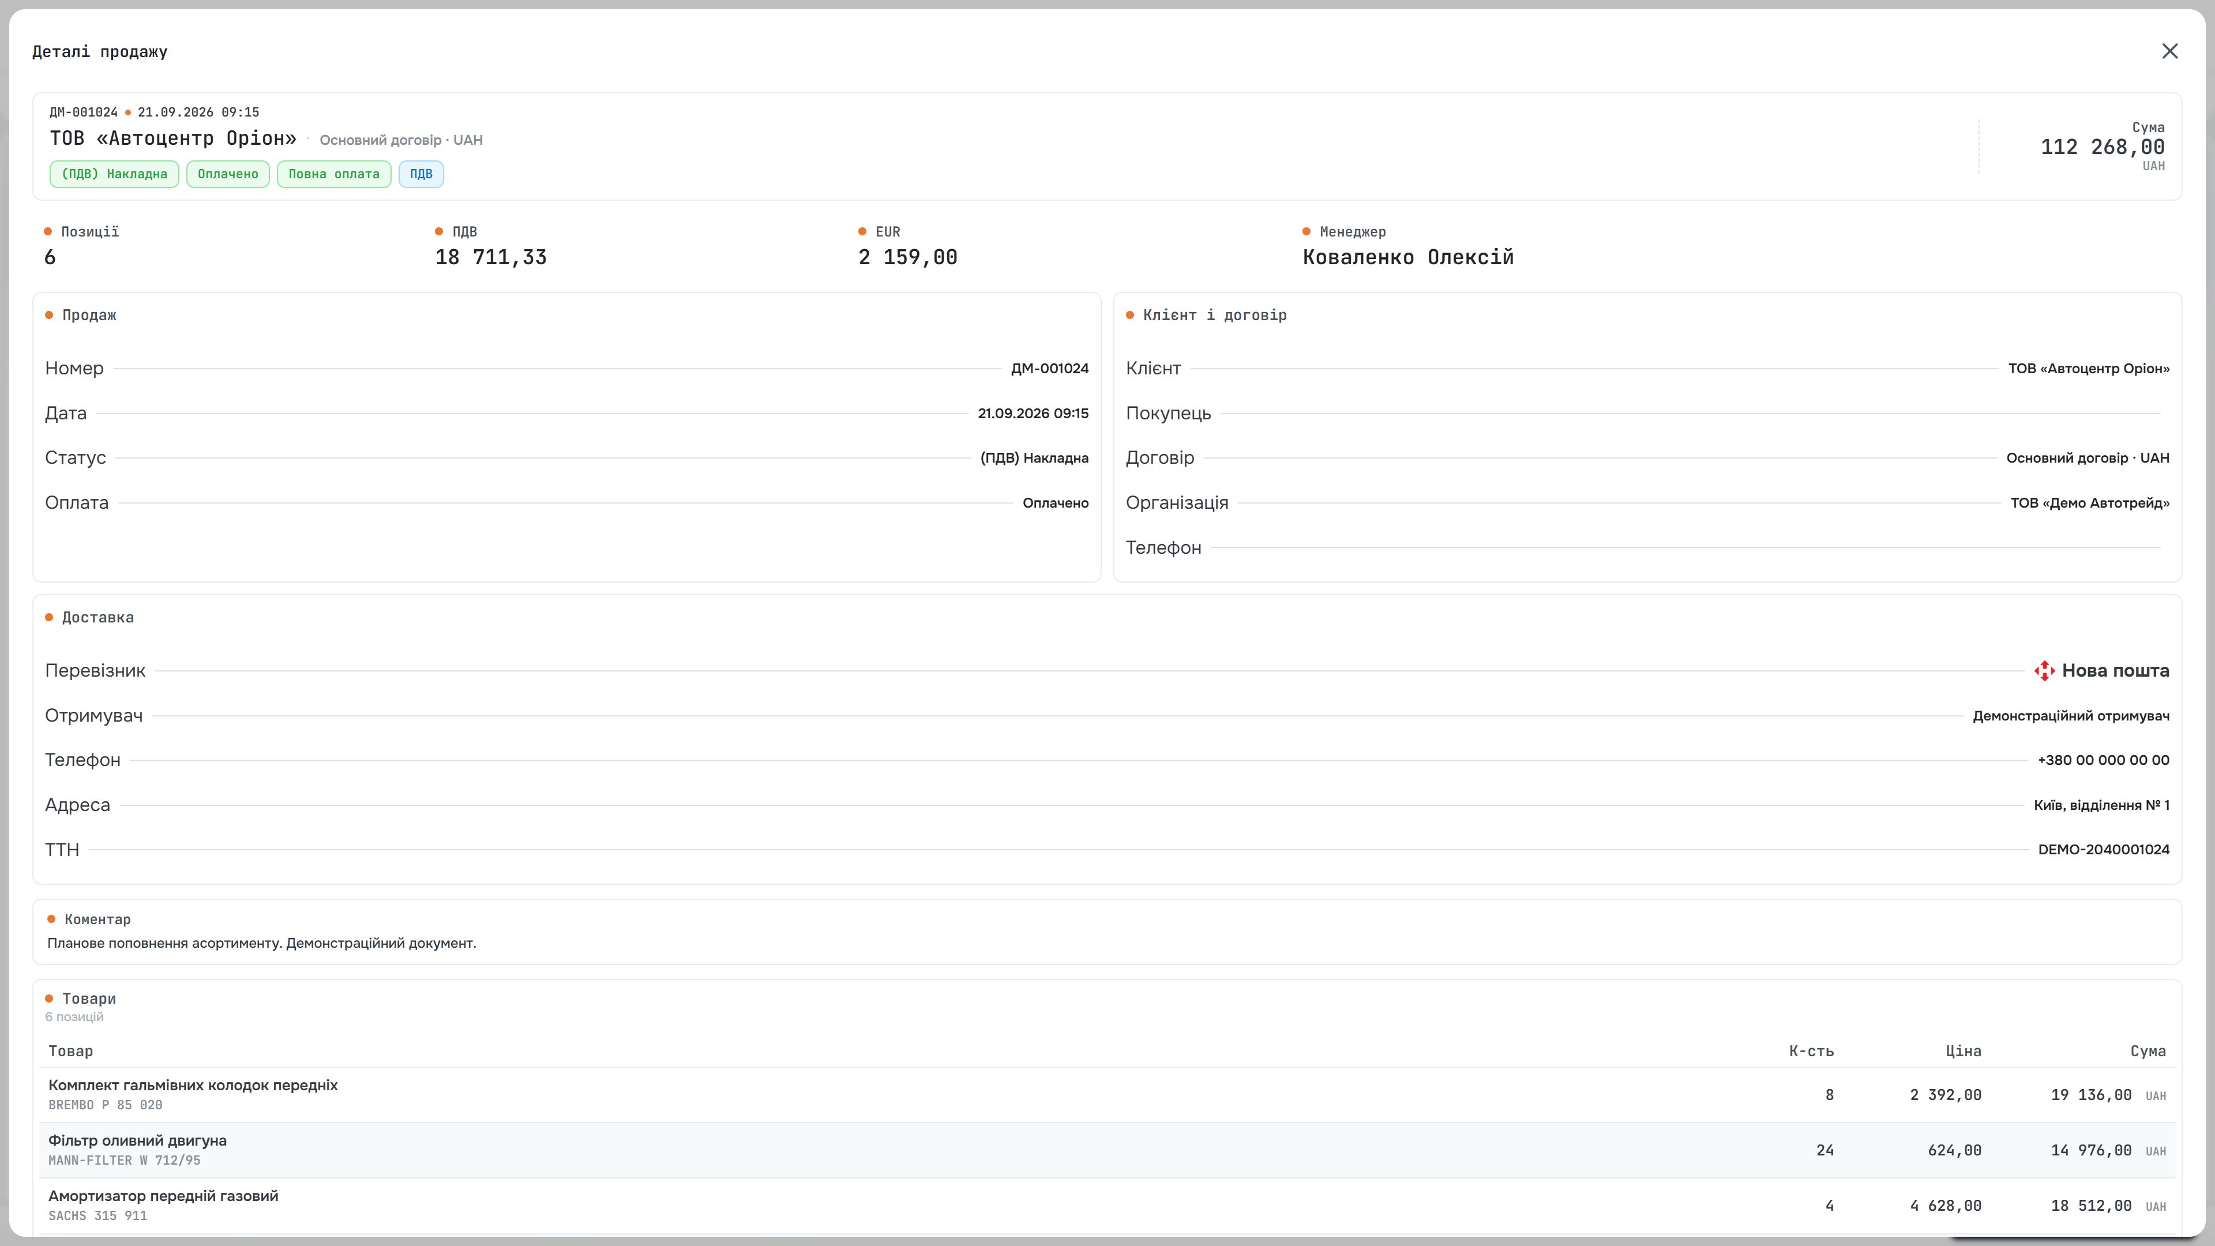Screen dimensions: 2215x1246
Task: Click the manager name Коваленко Олексій
Action: click(x=1409, y=257)
